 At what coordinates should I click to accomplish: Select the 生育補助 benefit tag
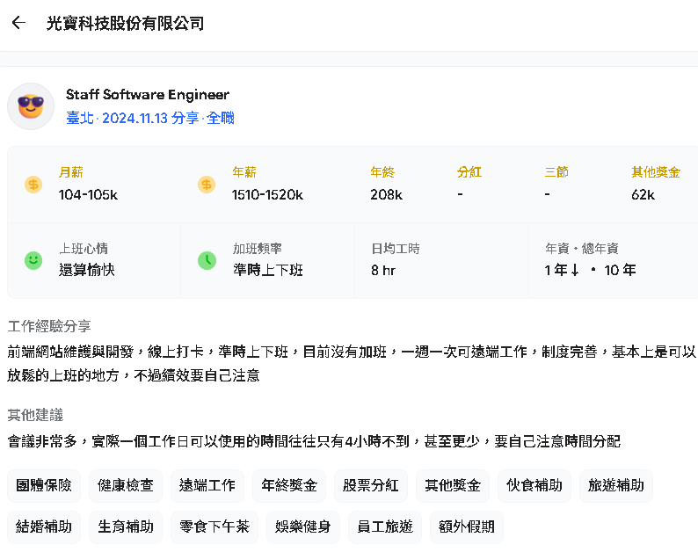[126, 527]
